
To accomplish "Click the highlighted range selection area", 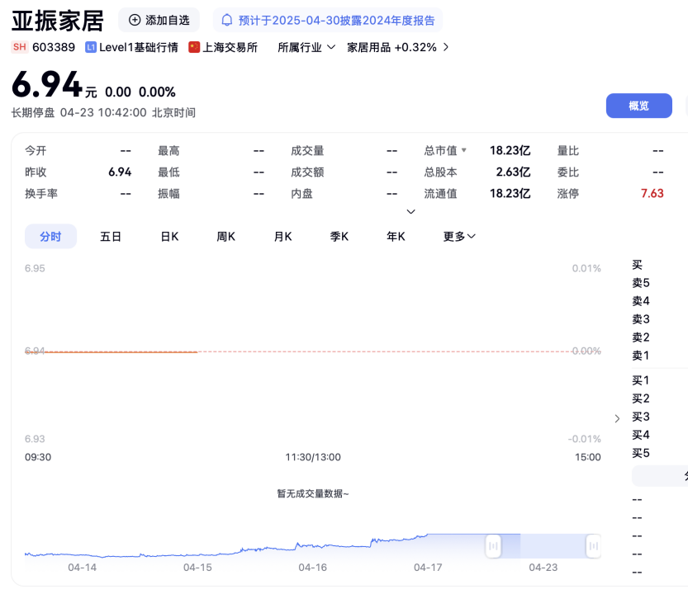I will [543, 546].
